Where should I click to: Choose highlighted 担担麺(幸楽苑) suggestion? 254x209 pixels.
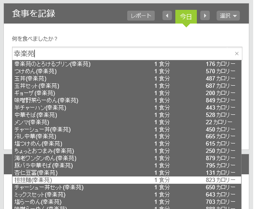(127, 180)
